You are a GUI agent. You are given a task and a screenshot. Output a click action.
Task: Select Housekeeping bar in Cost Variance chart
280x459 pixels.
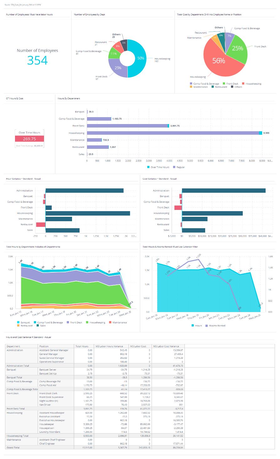[212, 213]
